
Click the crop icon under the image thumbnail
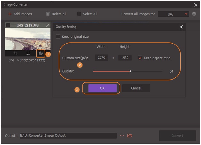click(x=15, y=53)
